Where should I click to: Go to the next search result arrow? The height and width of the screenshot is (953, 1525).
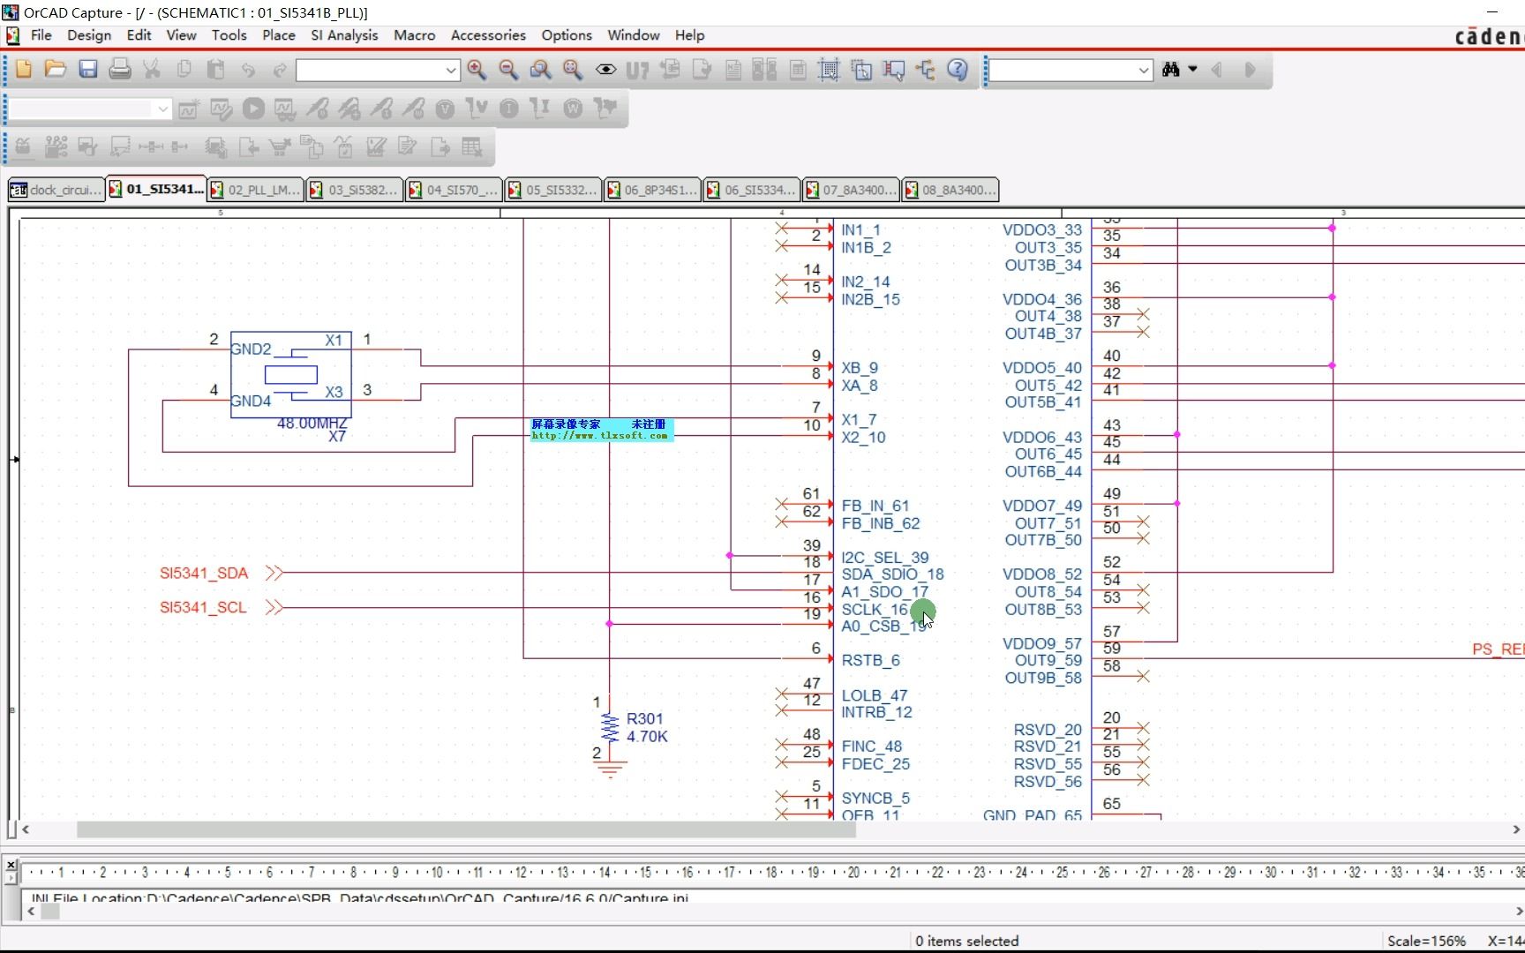pyautogui.click(x=1250, y=69)
